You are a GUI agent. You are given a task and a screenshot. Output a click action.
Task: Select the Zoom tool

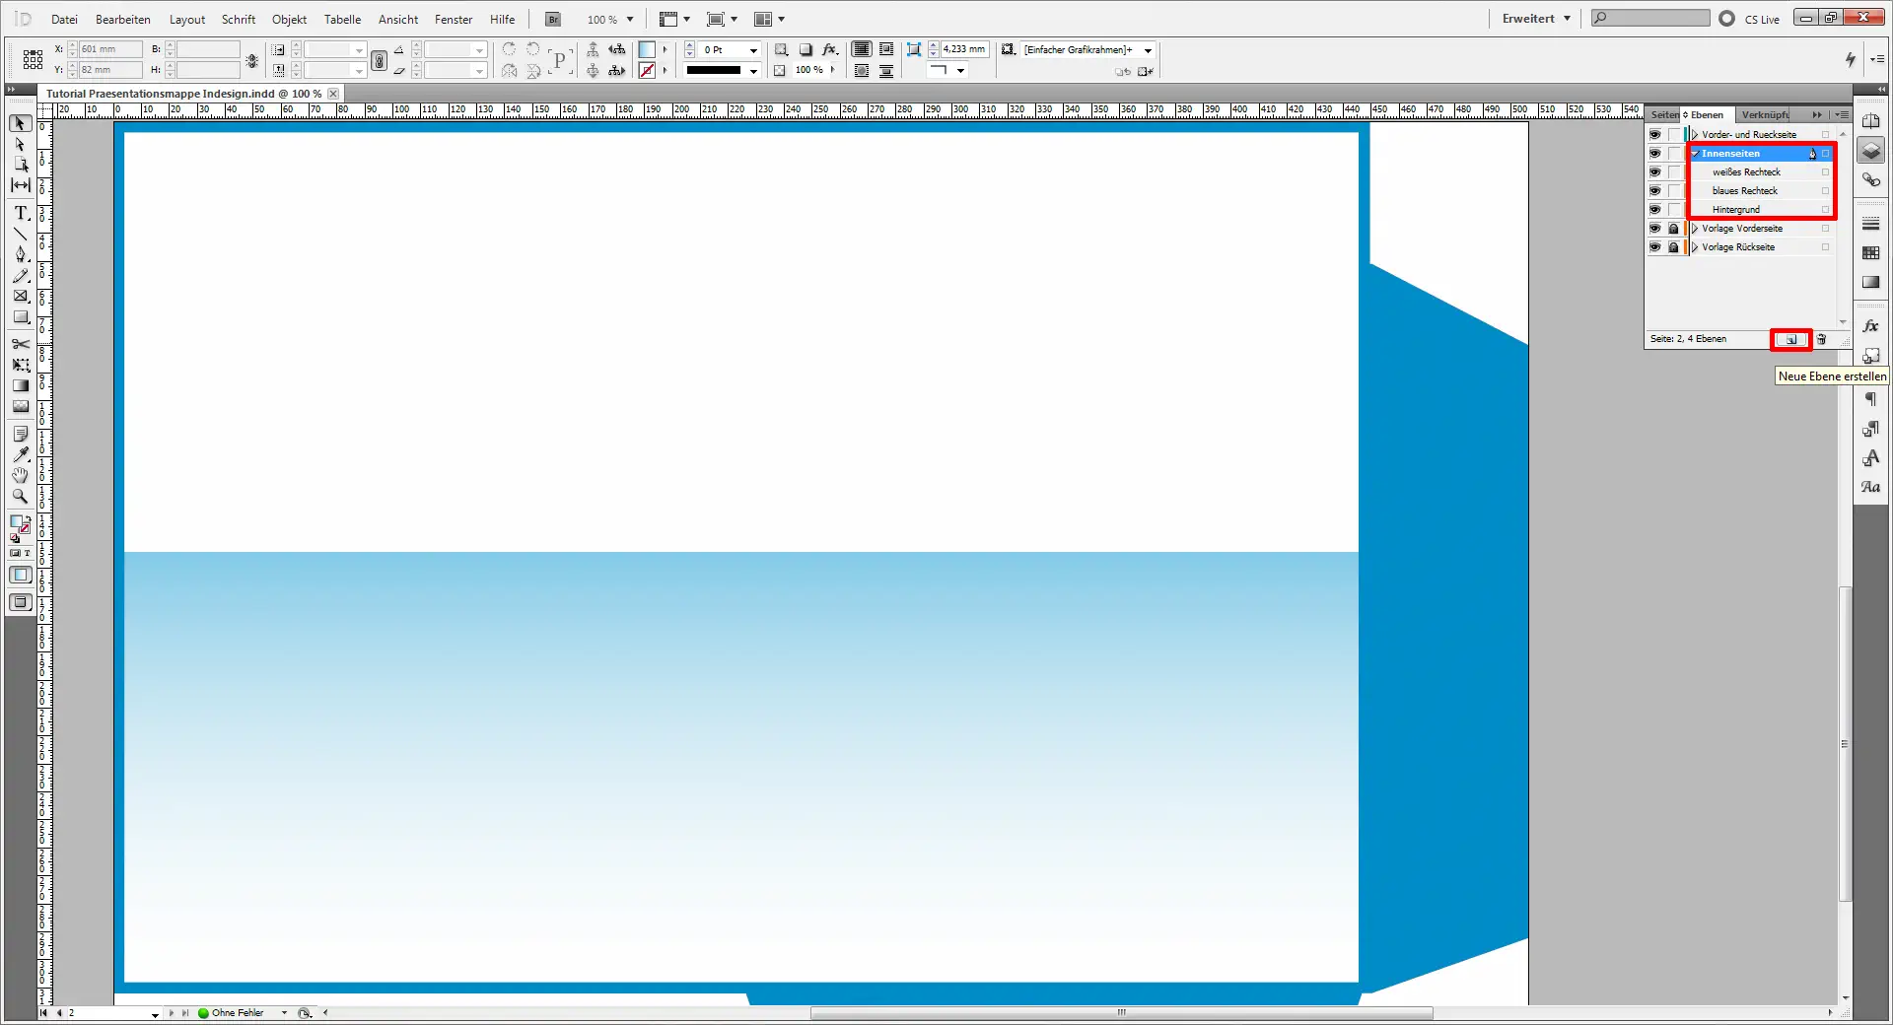click(20, 497)
